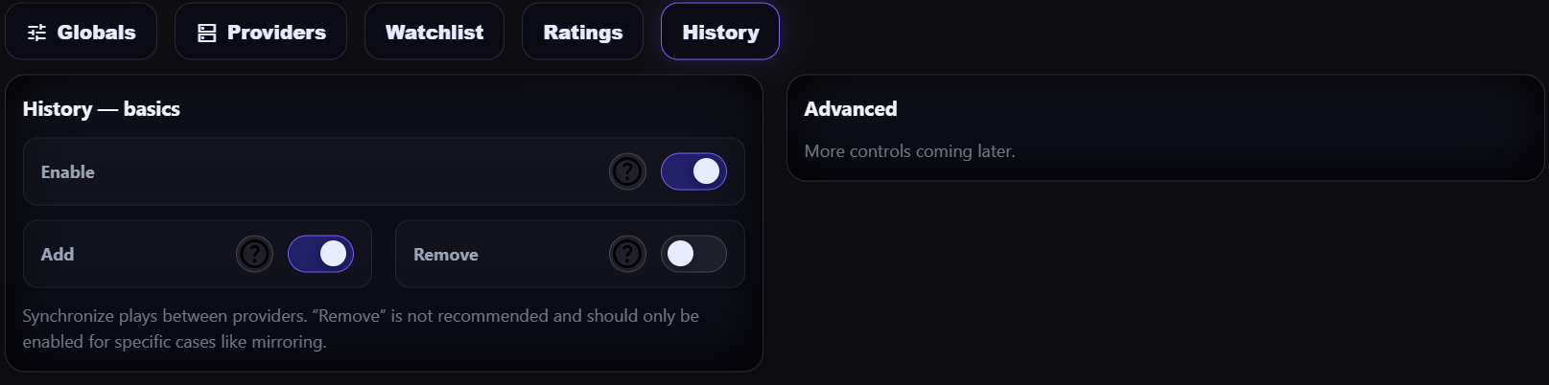1549x385 pixels.
Task: Open help icon next to Remove
Action: pos(627,255)
